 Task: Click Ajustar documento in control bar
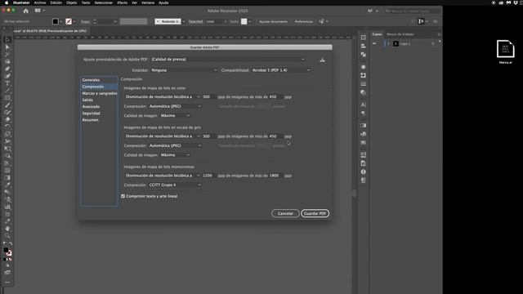tap(273, 22)
